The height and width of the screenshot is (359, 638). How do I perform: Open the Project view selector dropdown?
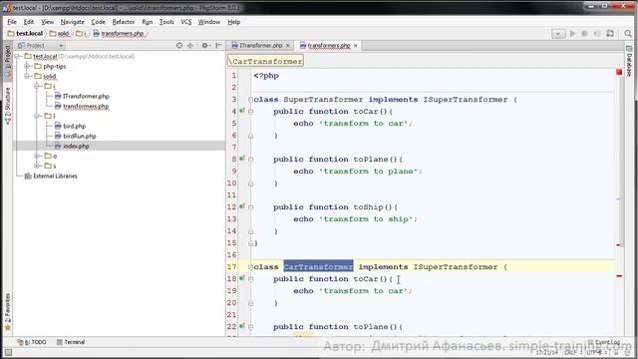(40, 46)
